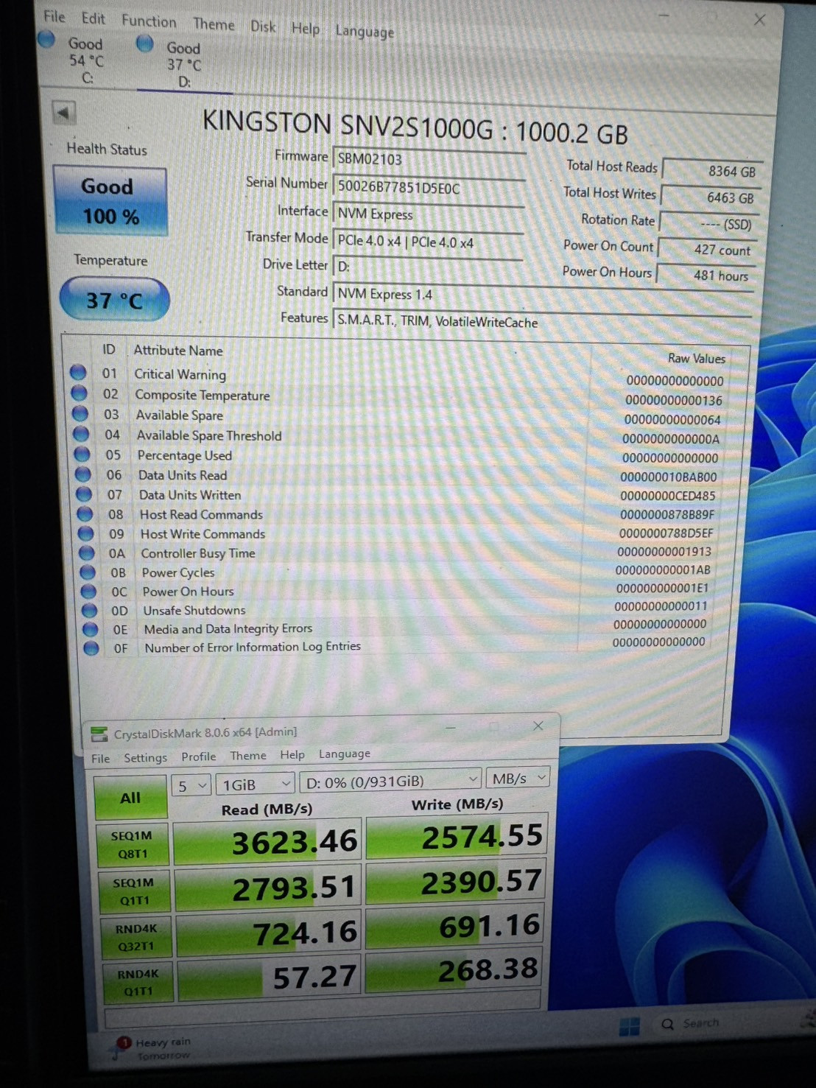Click the Good 100 % health status button
816x1088 pixels.
(x=110, y=201)
